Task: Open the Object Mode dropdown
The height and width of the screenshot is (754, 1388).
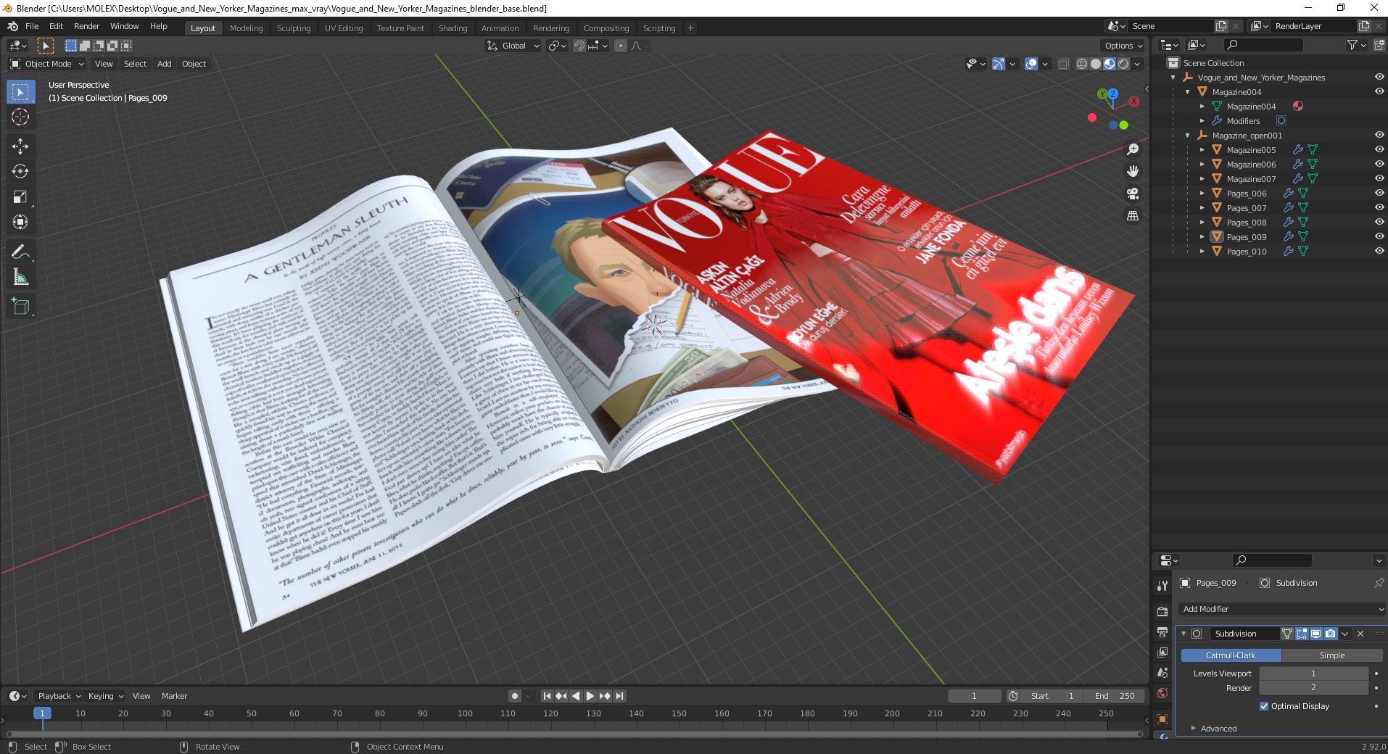Action: coord(47,64)
